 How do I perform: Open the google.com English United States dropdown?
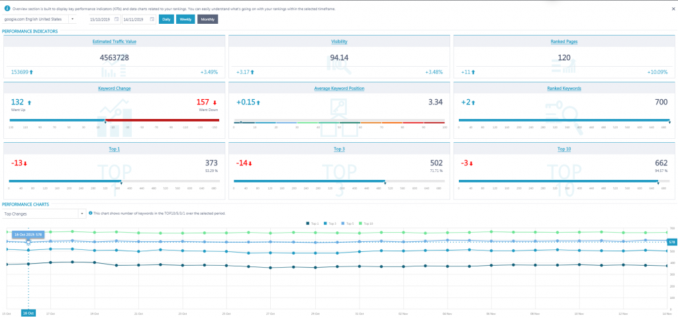(x=72, y=19)
